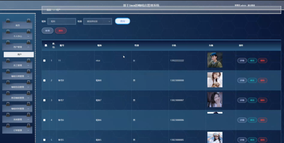Click phone number 13922222222
The height and width of the screenshot is (143, 284).
point(177,61)
